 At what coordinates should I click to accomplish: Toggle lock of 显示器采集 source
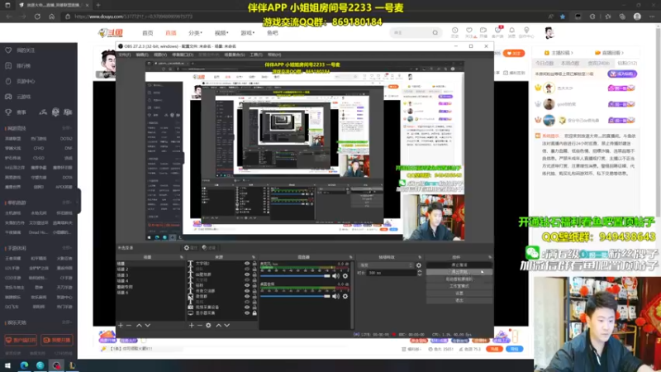[254, 313]
